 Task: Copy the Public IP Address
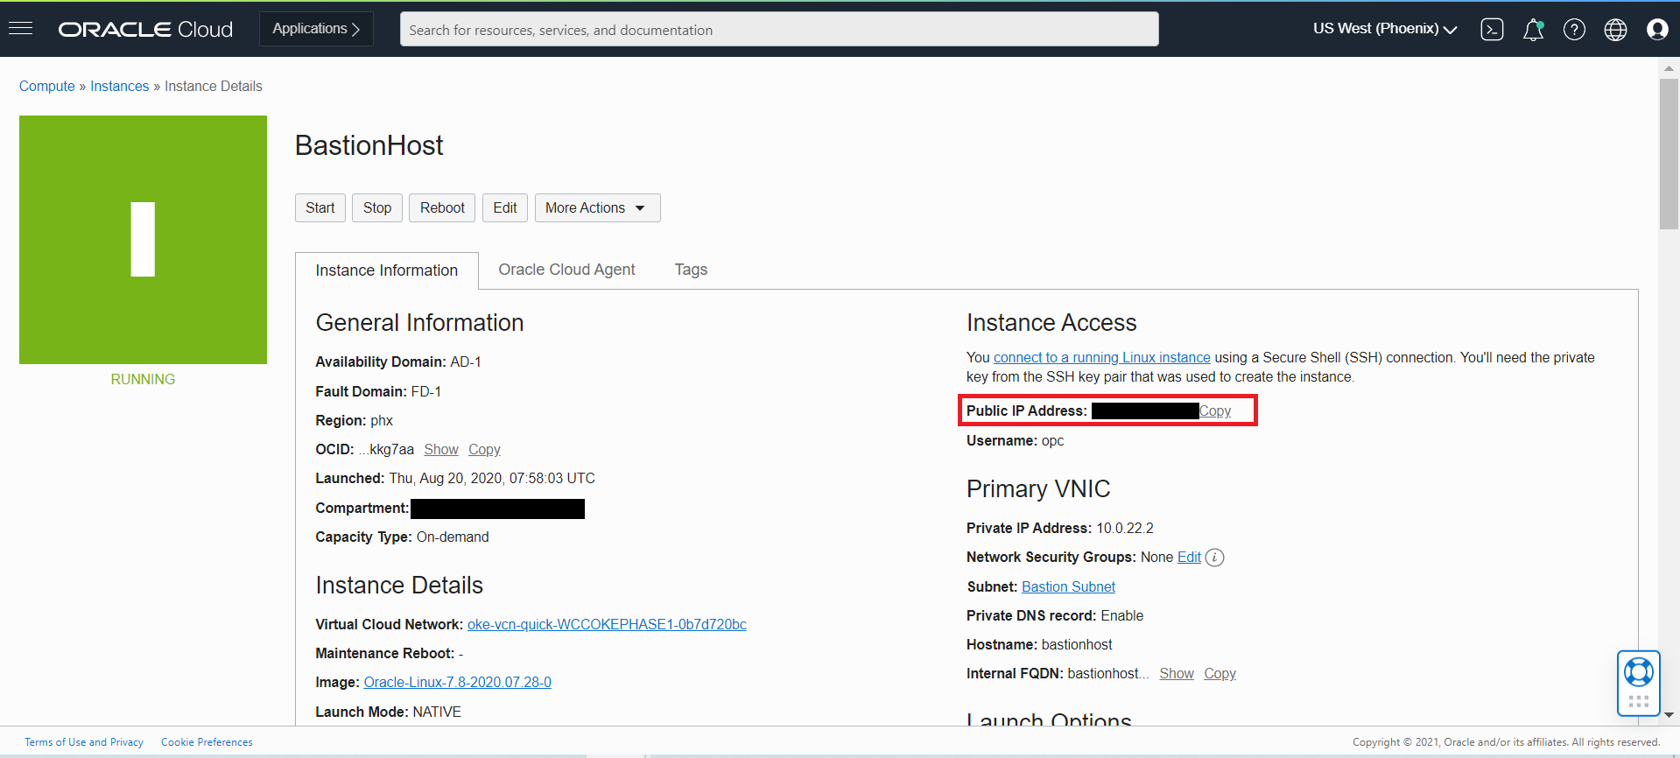1215,411
